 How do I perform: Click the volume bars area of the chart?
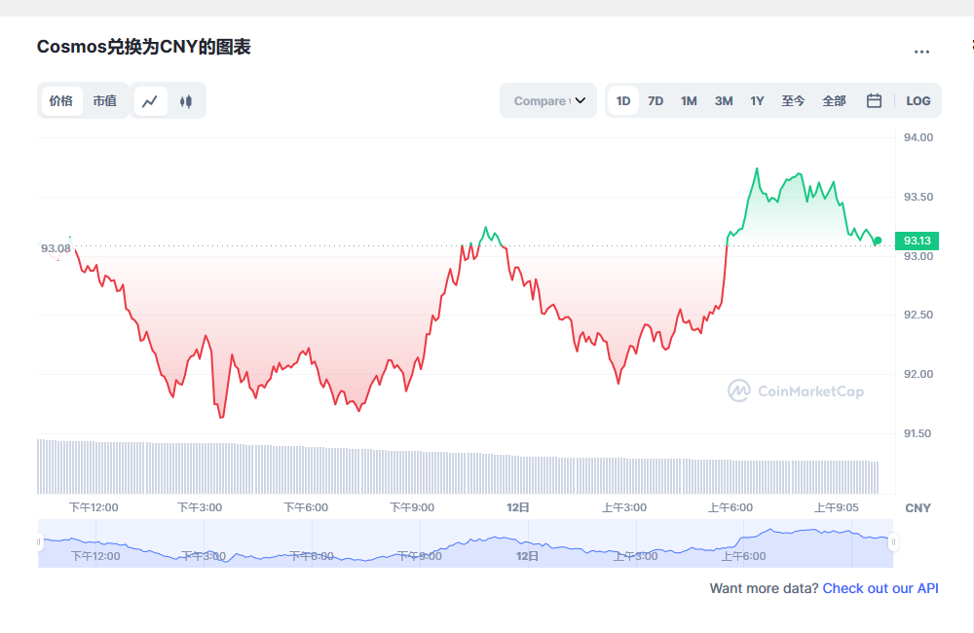click(458, 467)
